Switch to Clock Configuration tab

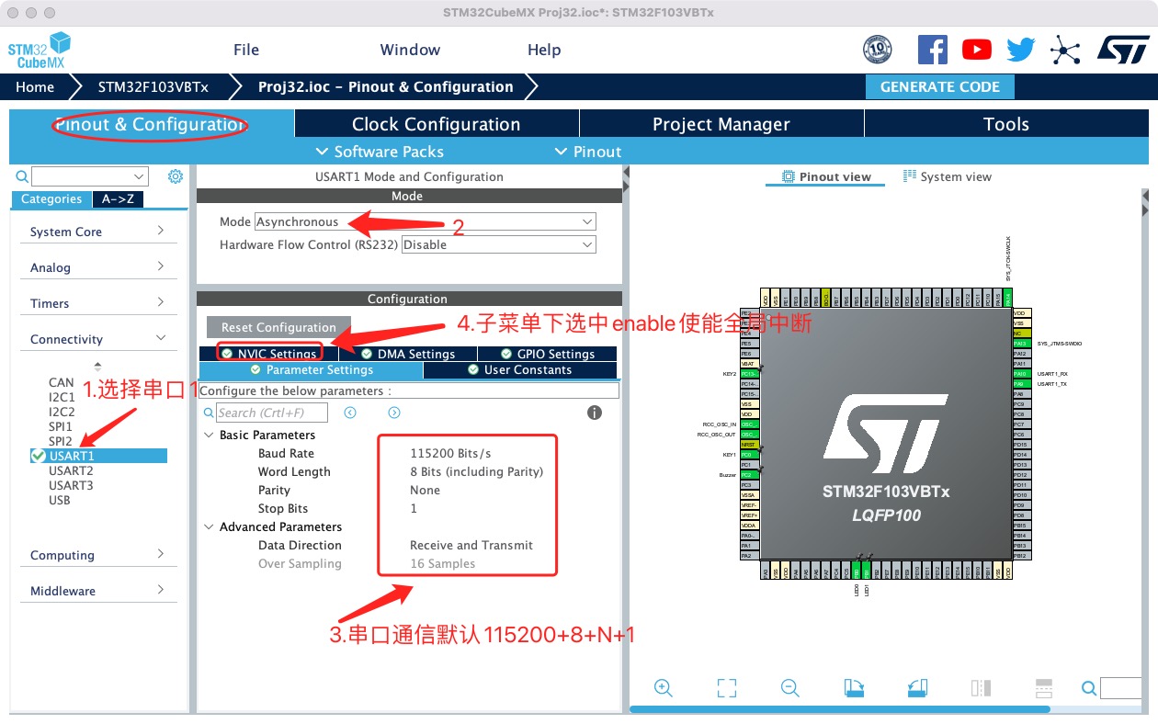437,124
